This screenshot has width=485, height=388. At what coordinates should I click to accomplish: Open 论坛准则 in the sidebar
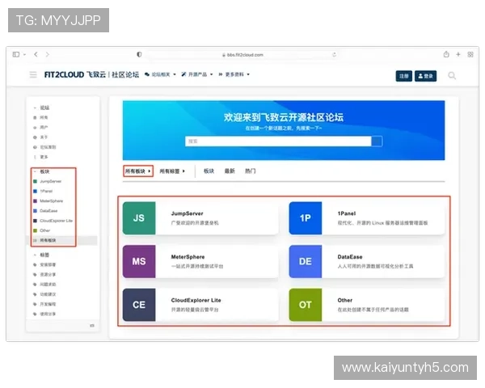pyautogui.click(x=44, y=147)
